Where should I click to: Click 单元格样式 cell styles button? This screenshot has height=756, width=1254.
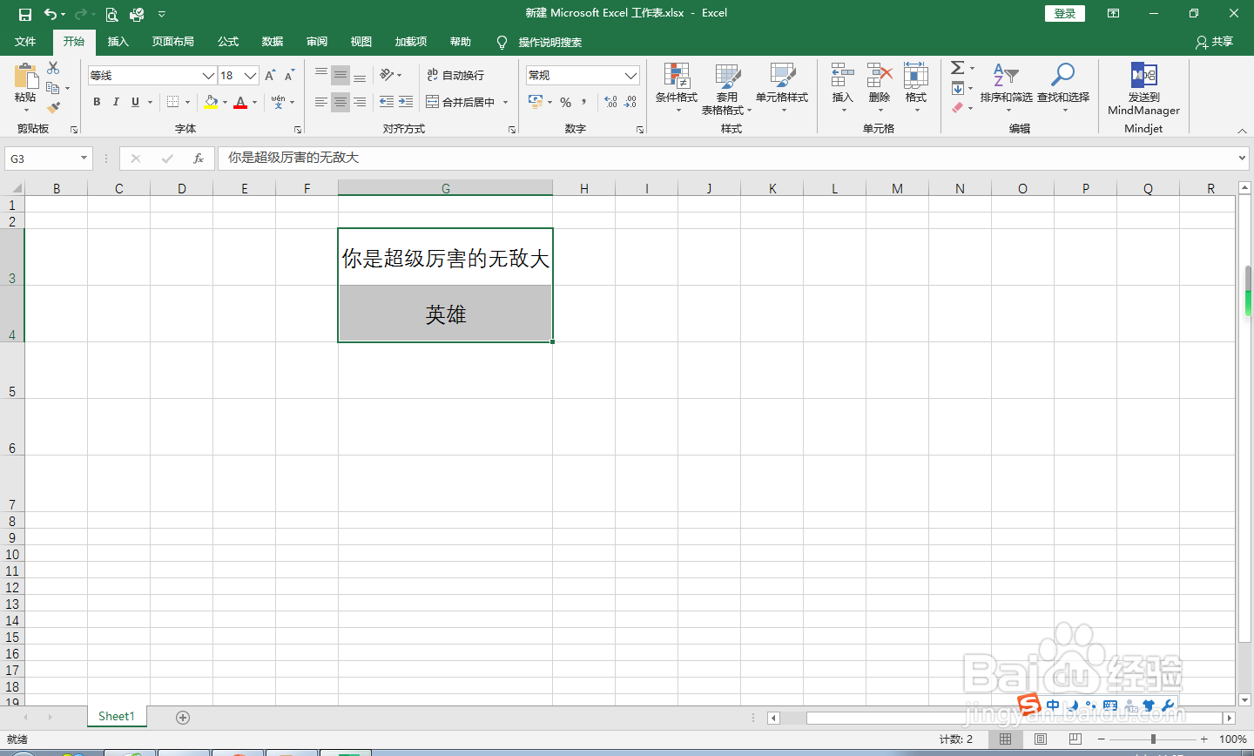(782, 88)
